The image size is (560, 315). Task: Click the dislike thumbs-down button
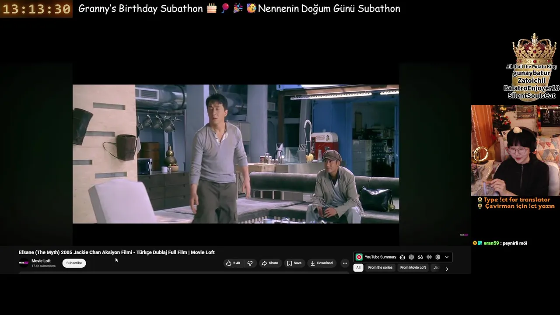[250, 263]
